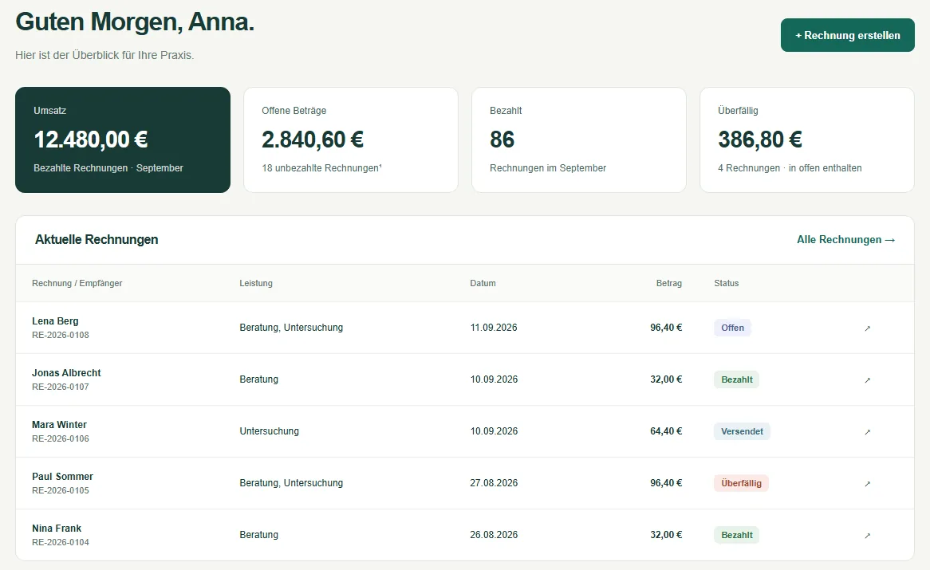Click invoice number RE-2026-0106
This screenshot has height=570, width=930.
(x=61, y=438)
